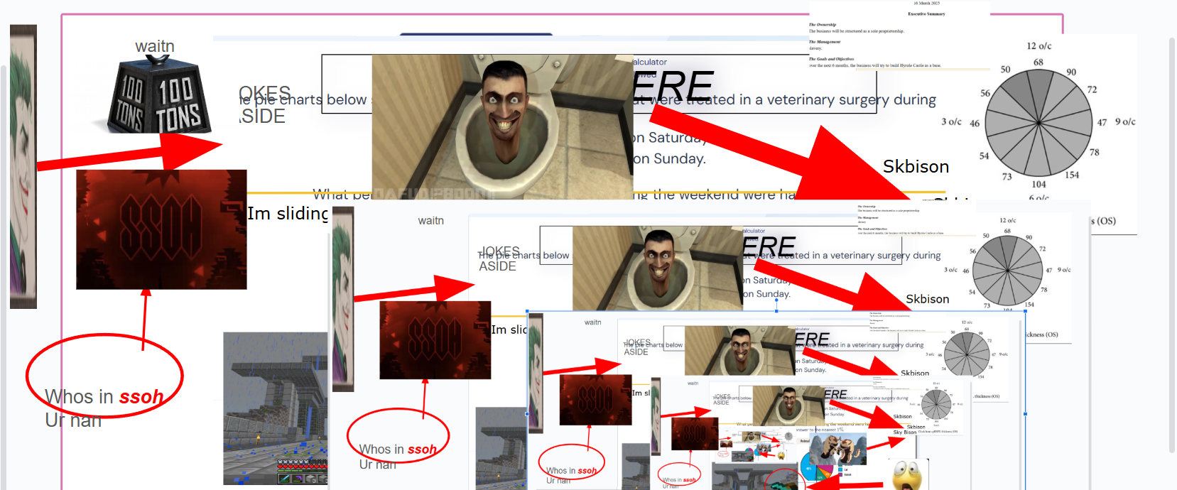Select the flying sky bison cartoon image
1177x490 pixels.
837,451
